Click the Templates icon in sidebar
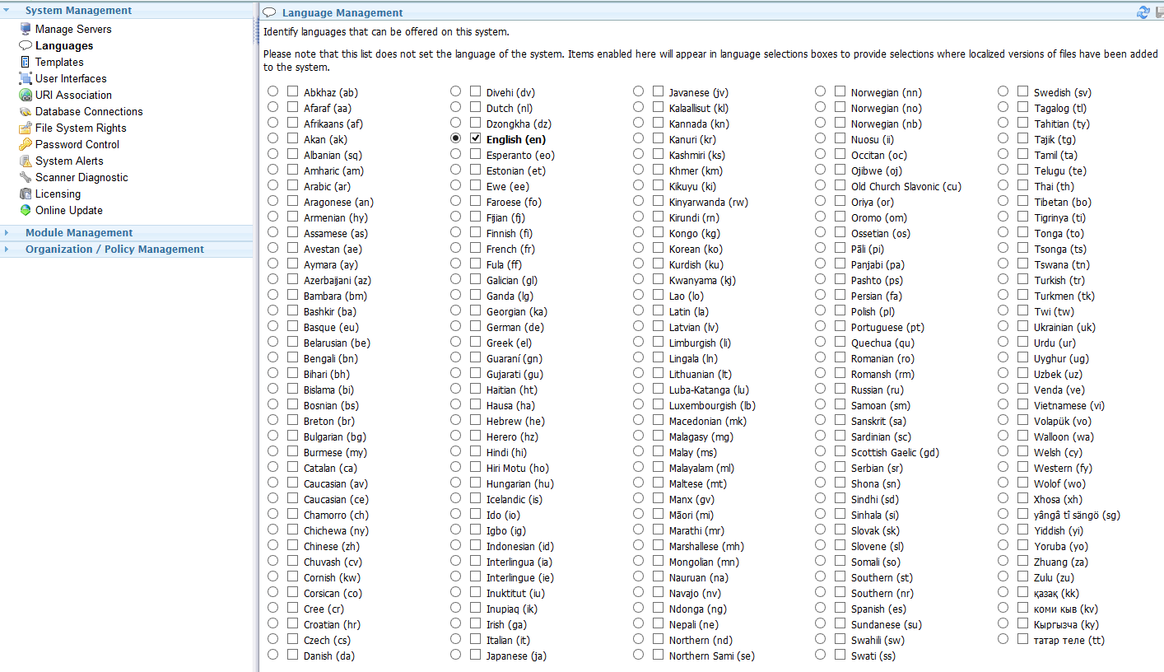This screenshot has width=1164, height=672. 26,62
